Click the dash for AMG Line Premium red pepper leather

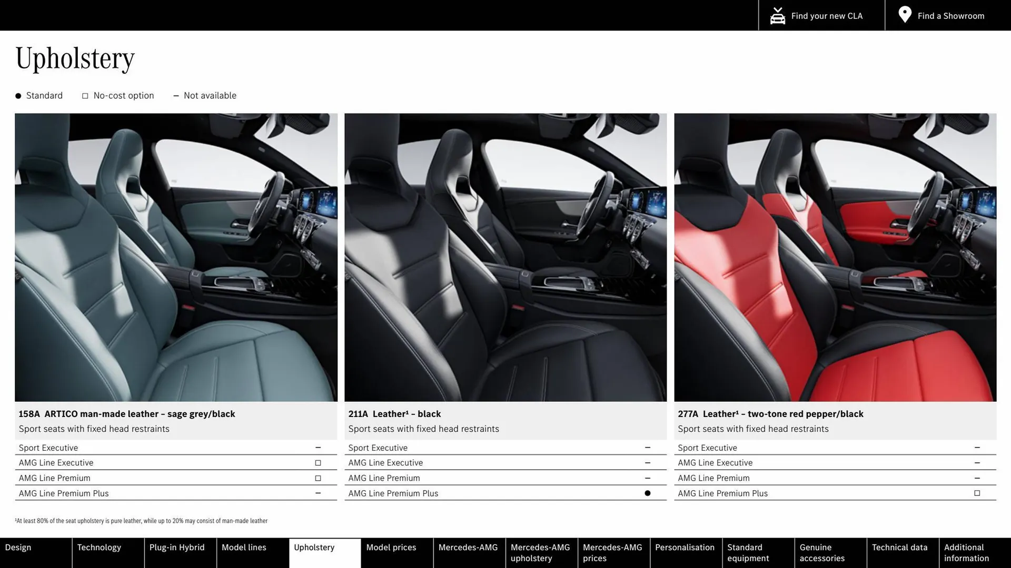pos(977,478)
